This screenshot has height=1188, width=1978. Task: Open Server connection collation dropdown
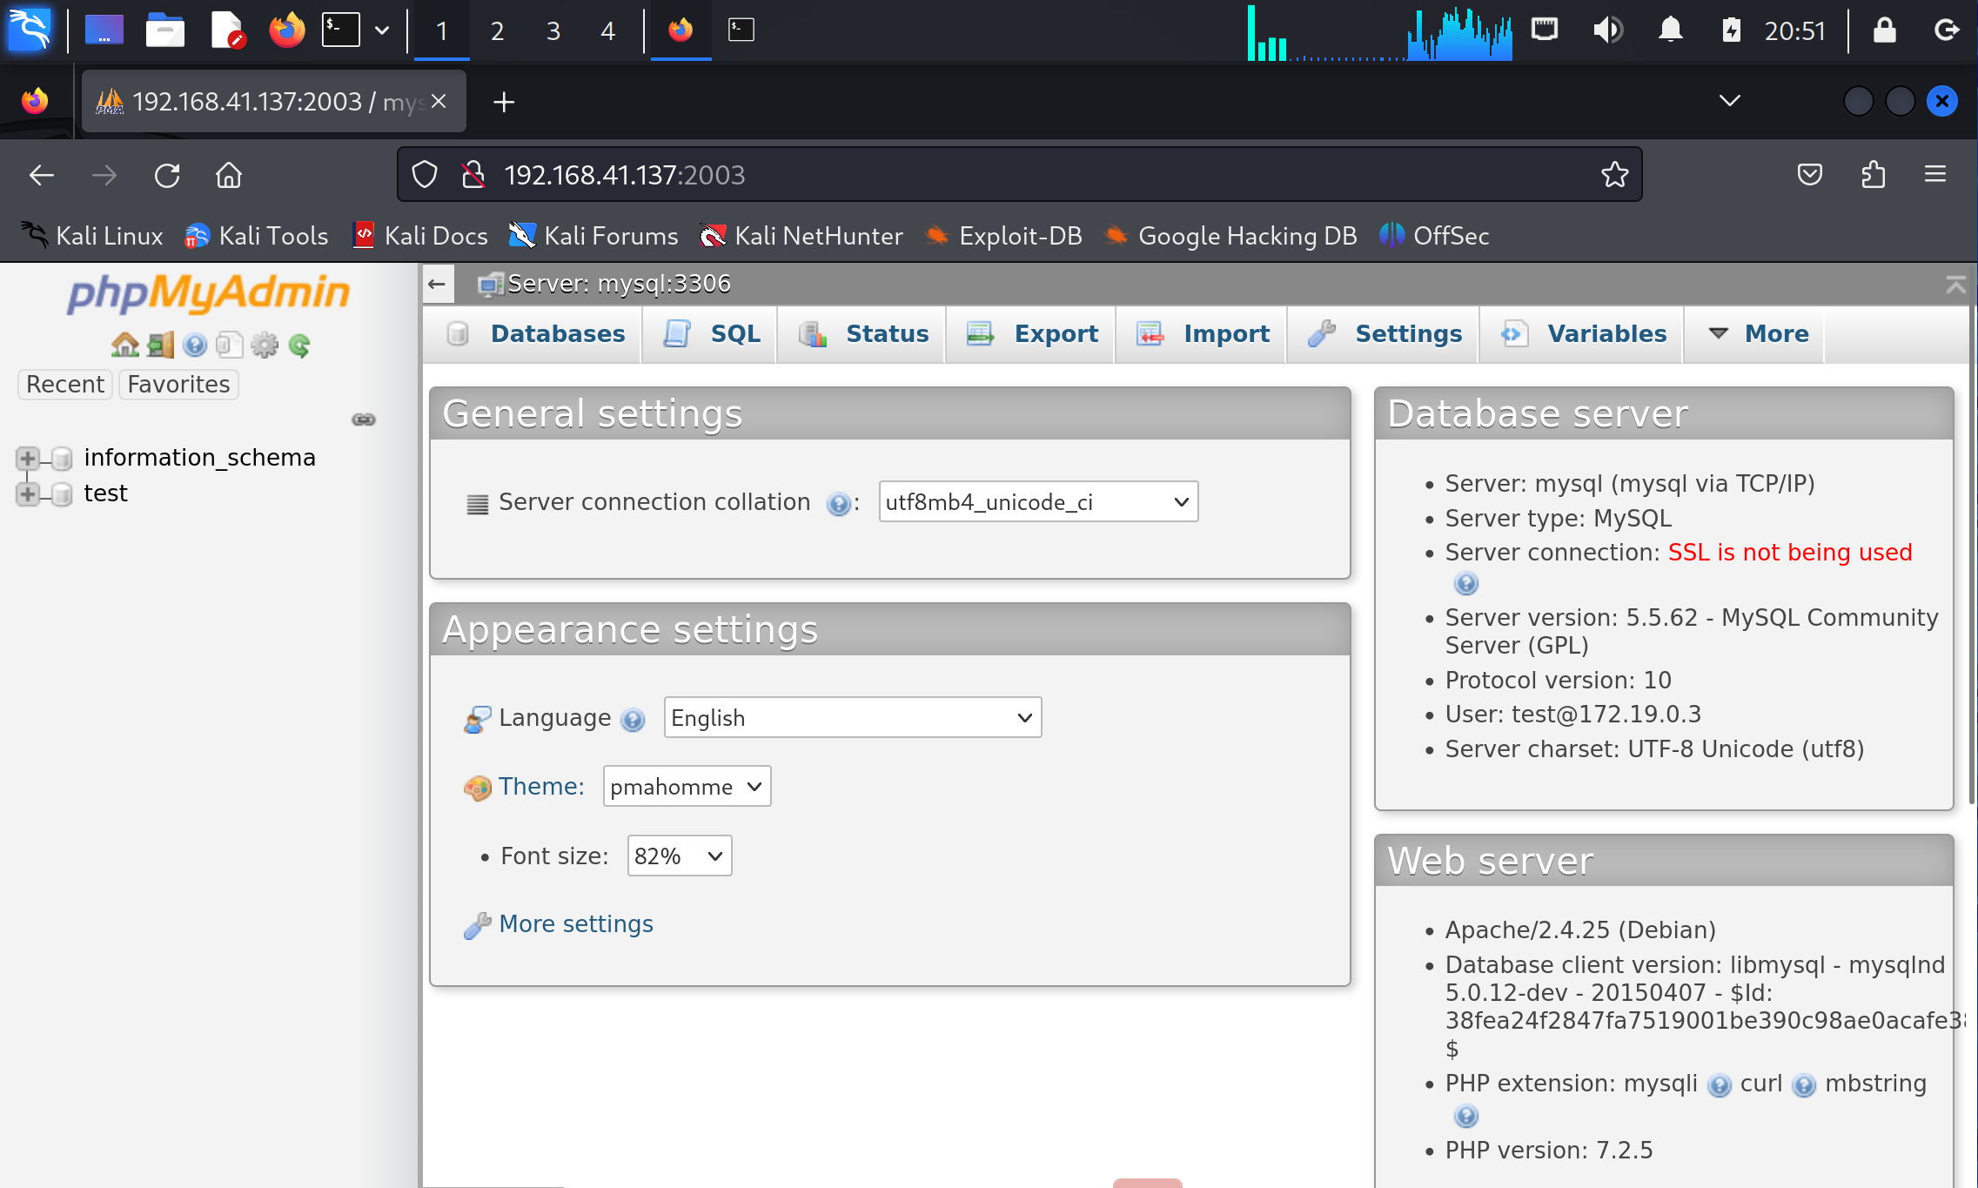[1037, 502]
